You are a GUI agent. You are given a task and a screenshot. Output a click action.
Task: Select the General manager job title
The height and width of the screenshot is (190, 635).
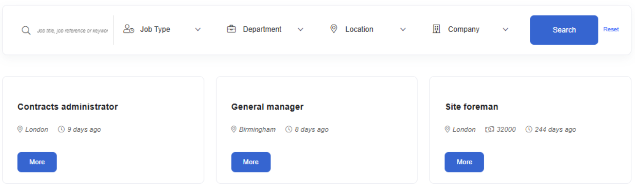267,107
